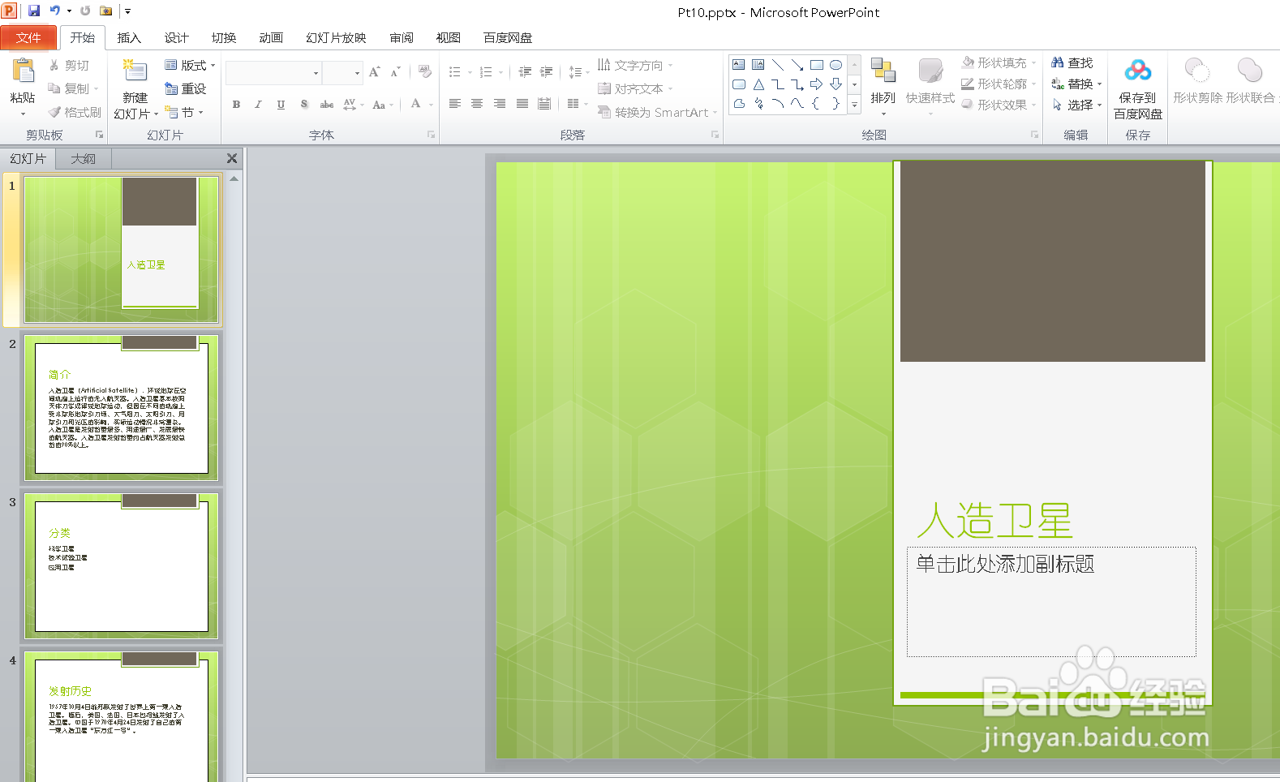The image size is (1280, 782).
Task: Select the down arrow shape
Action: pos(835,84)
